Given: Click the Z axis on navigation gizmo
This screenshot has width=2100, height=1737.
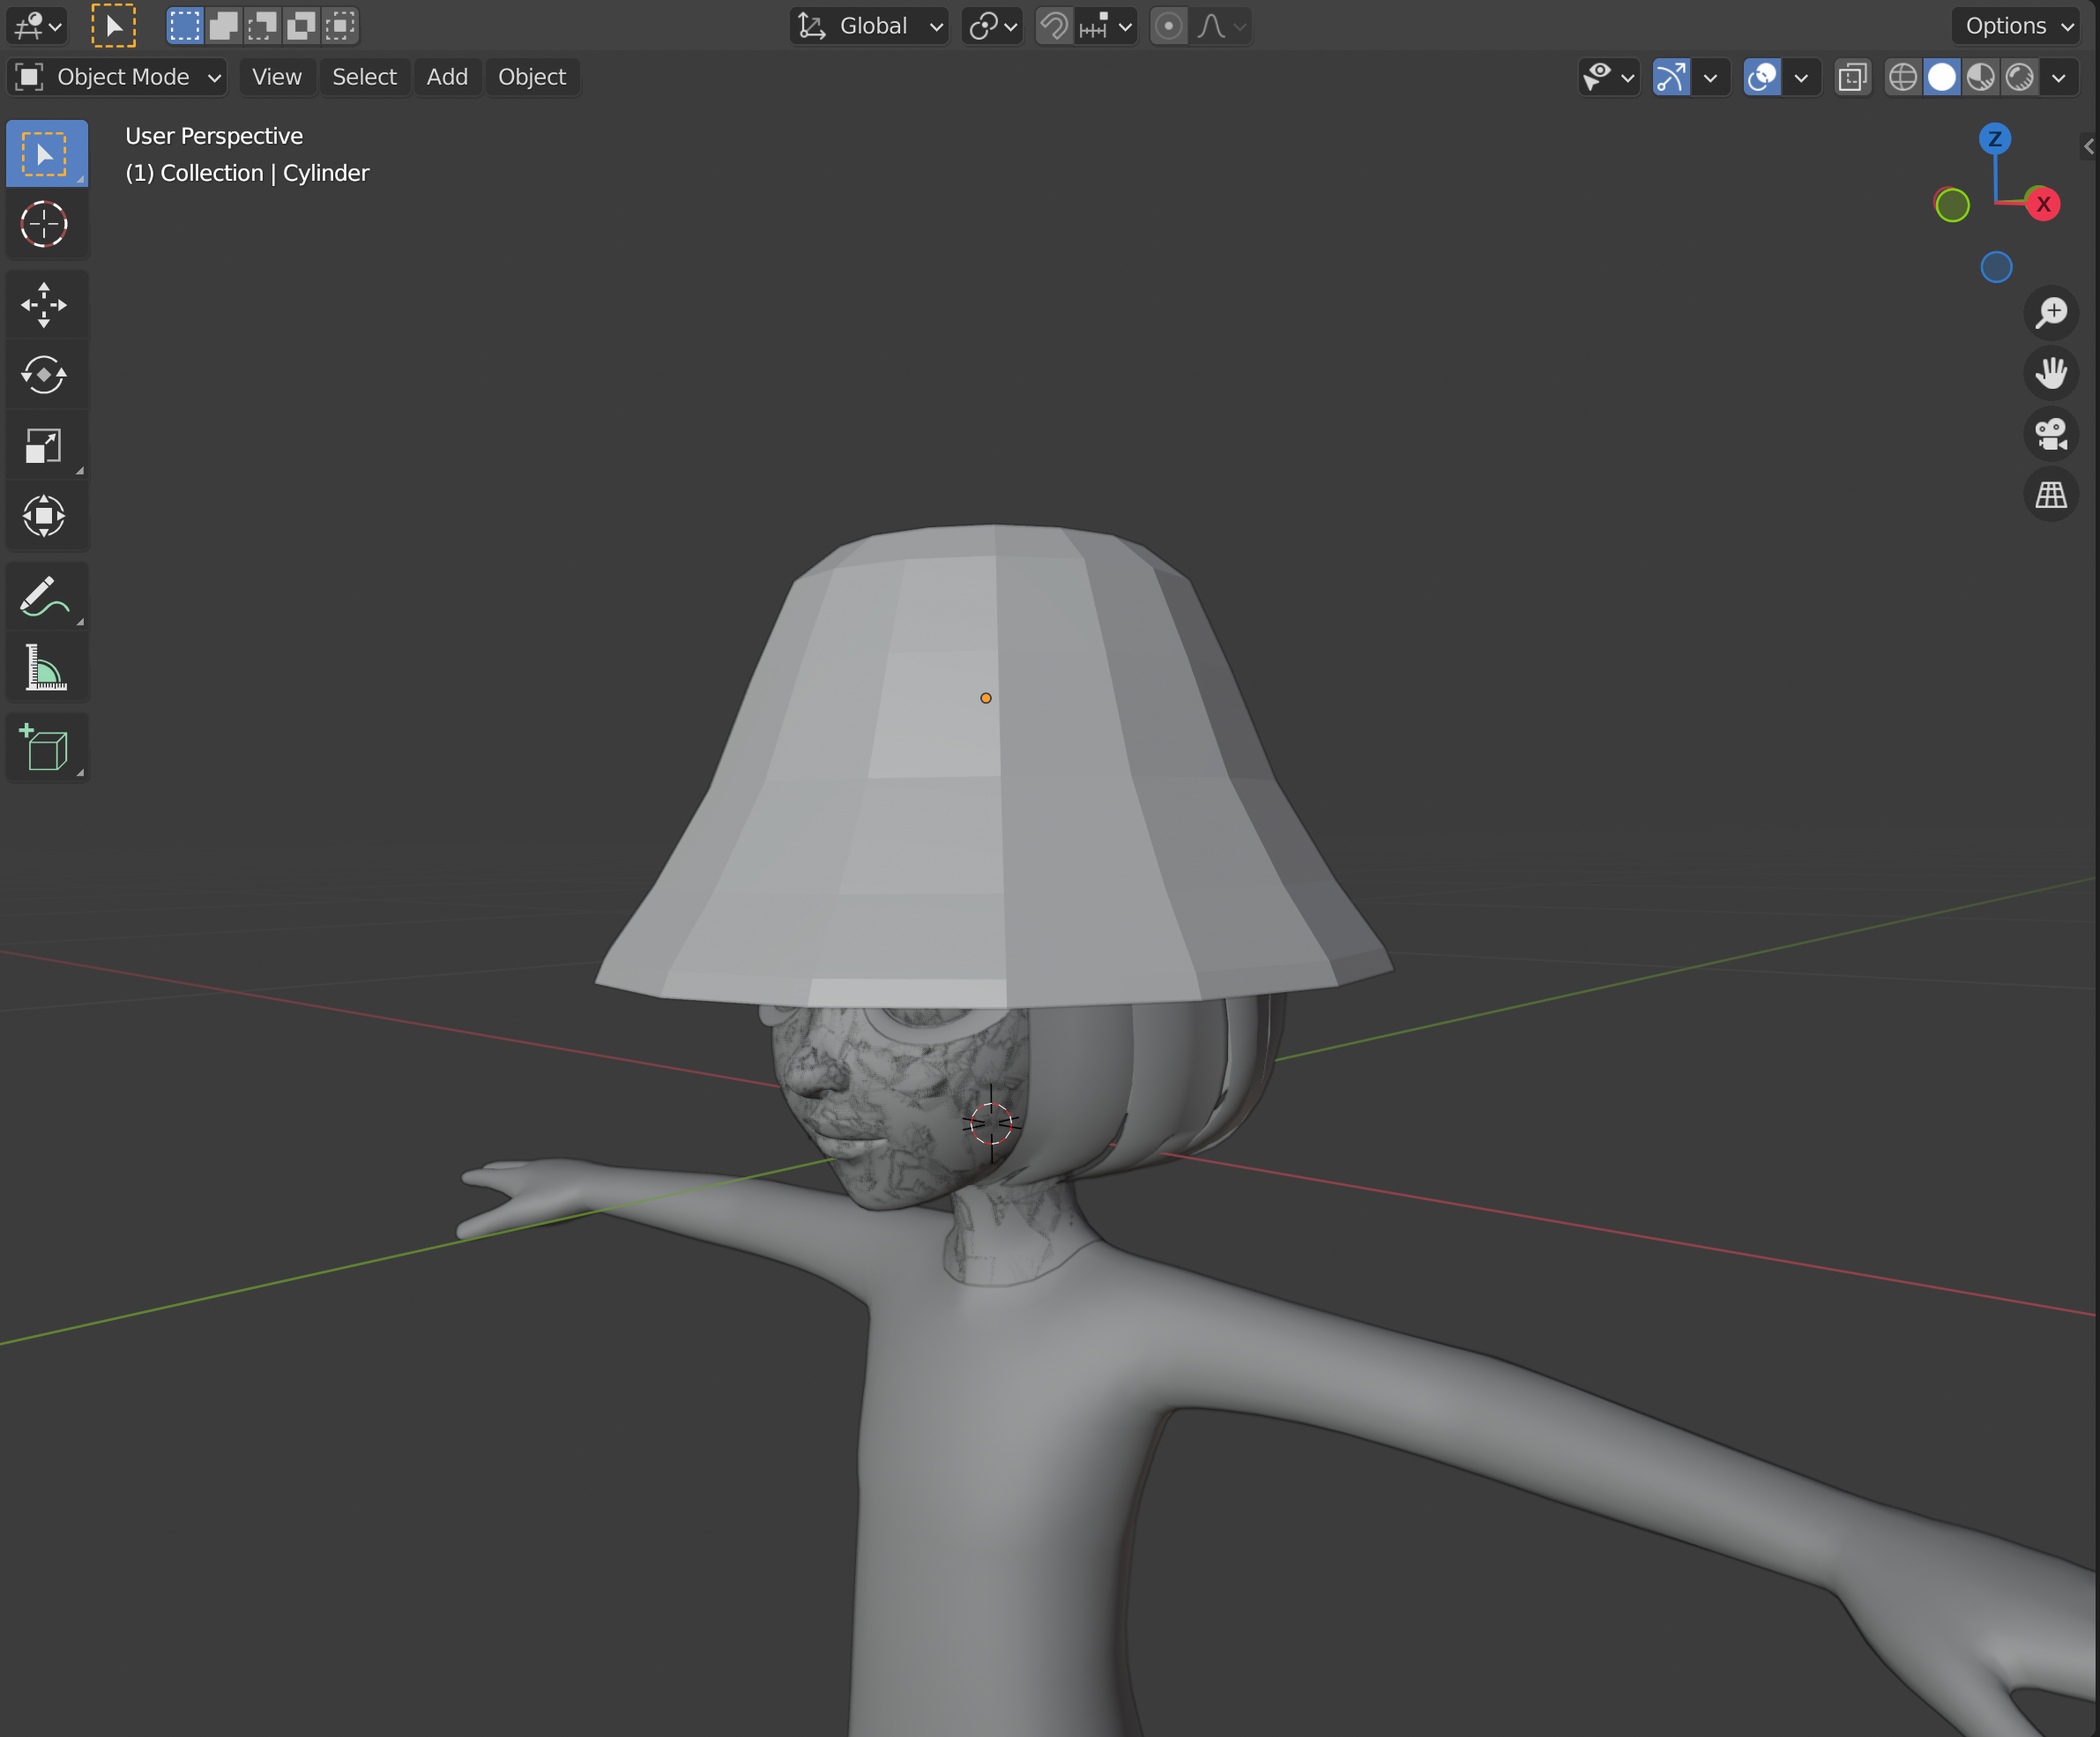Looking at the screenshot, I should [1995, 139].
